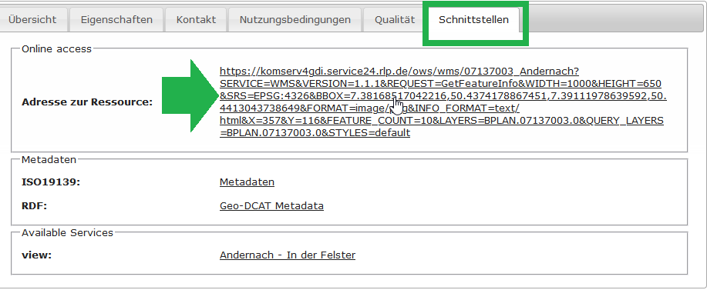707x300 pixels.
Task: Open the ISO19139 Metadaten link
Action: pos(247,182)
